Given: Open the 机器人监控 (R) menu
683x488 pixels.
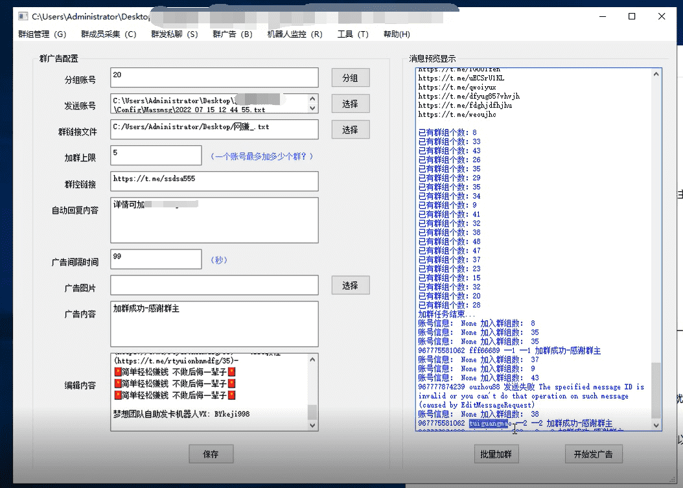Looking at the screenshot, I should 294,34.
